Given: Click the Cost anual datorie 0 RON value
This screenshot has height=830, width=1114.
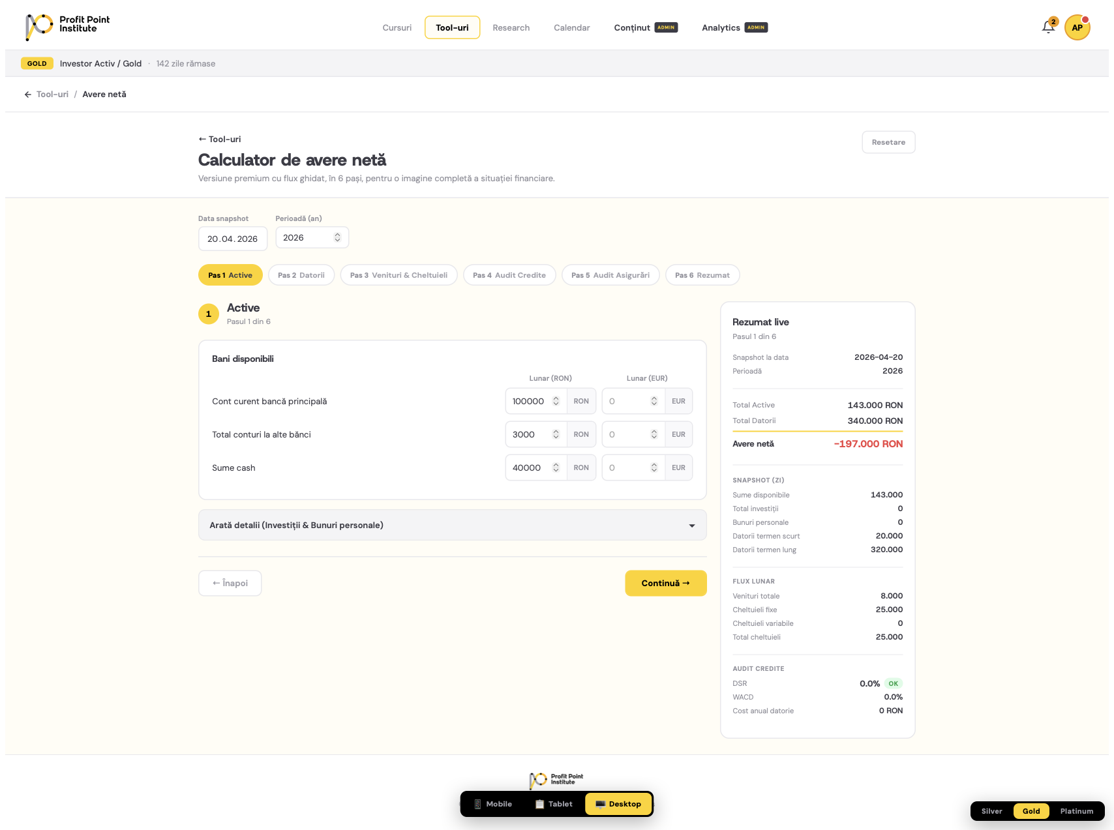Looking at the screenshot, I should coord(890,711).
